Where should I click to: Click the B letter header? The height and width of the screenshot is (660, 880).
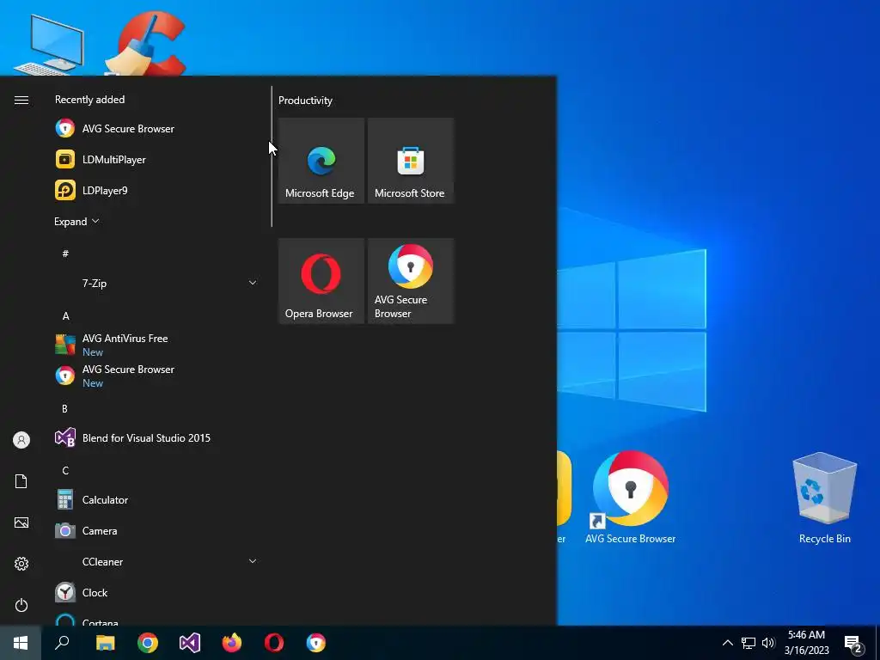tap(64, 408)
